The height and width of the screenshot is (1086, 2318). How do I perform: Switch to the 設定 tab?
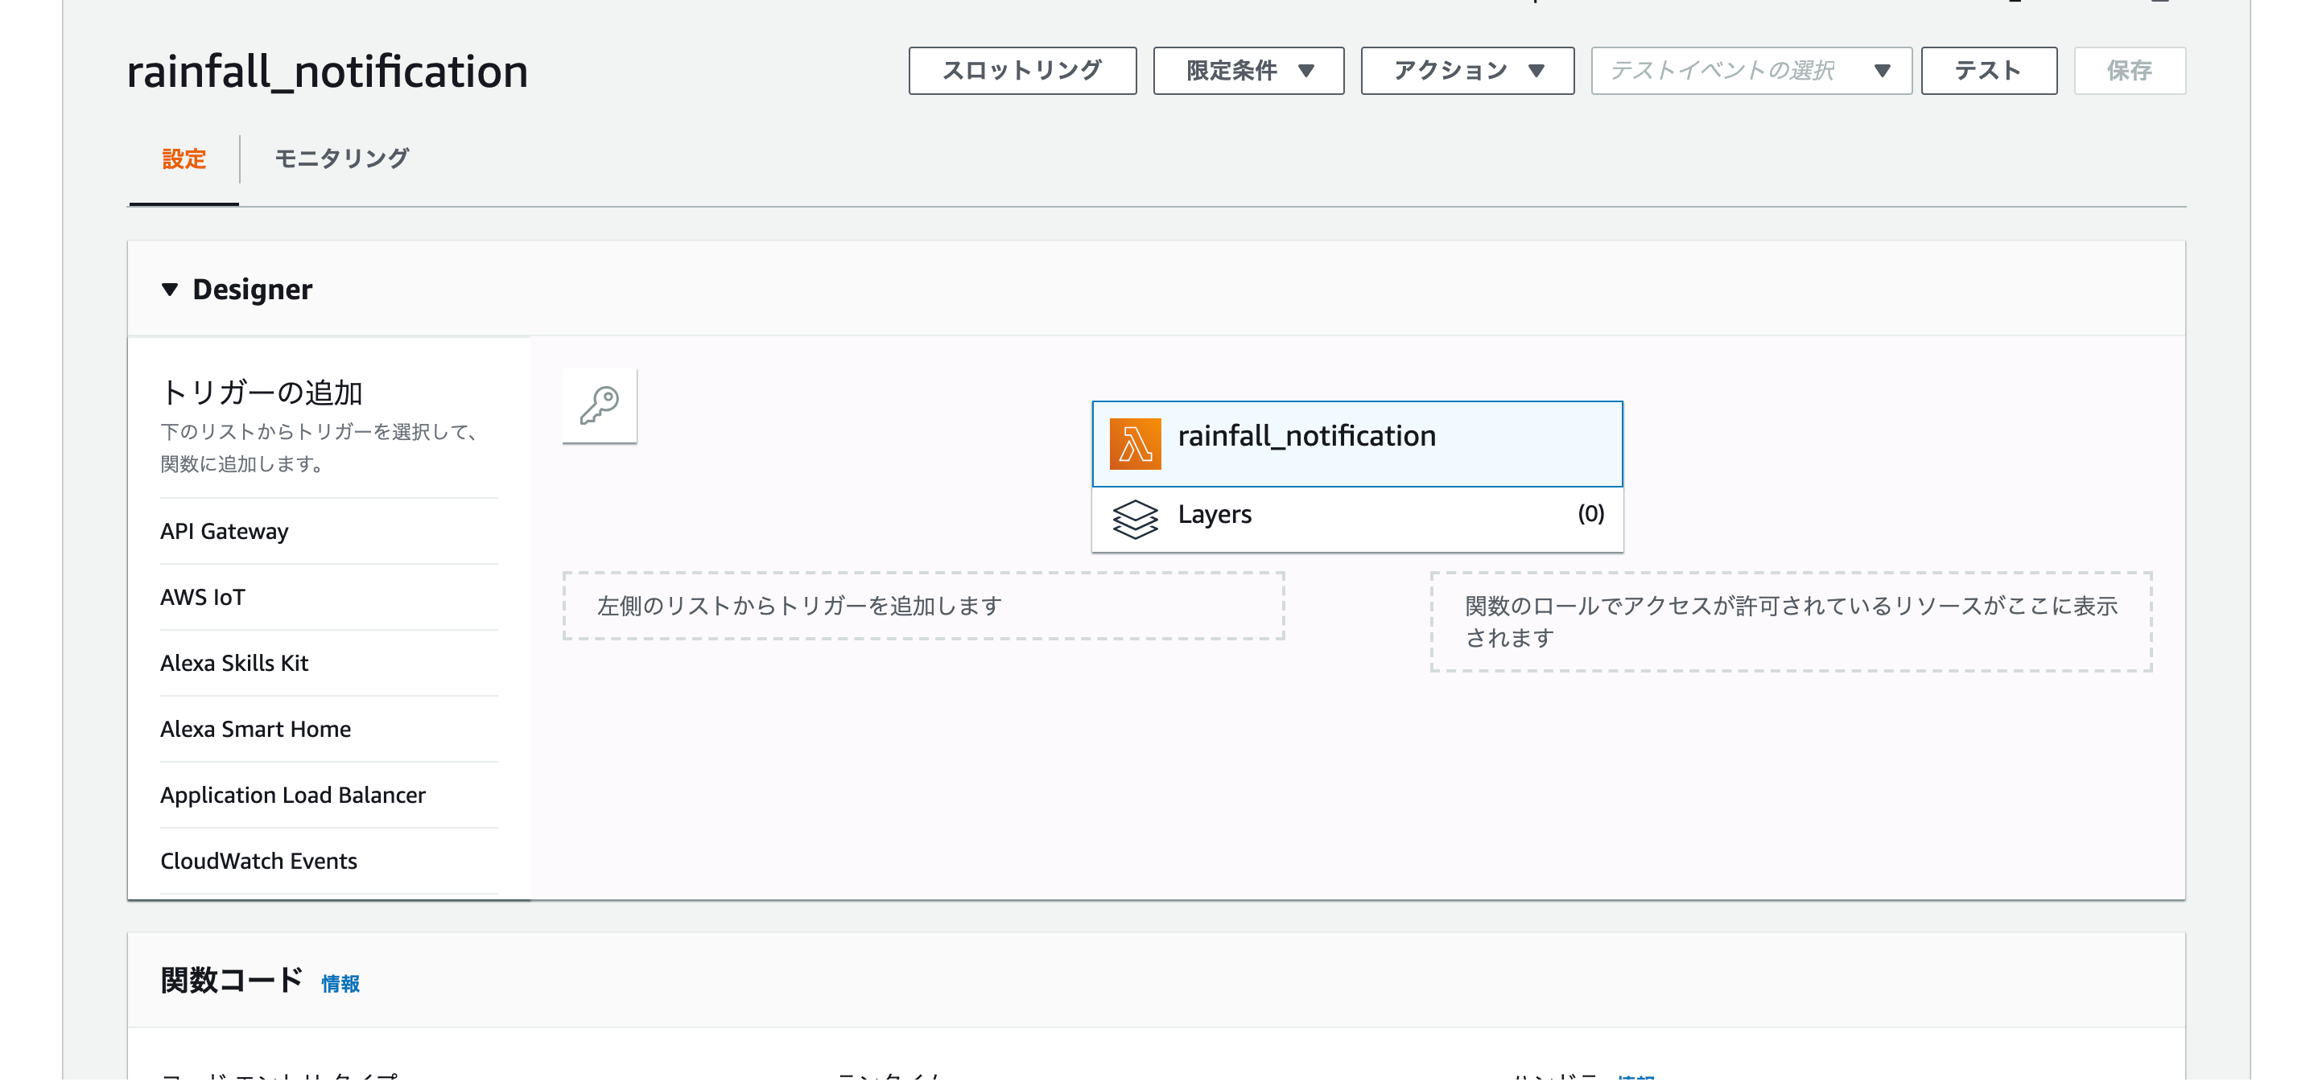[184, 159]
